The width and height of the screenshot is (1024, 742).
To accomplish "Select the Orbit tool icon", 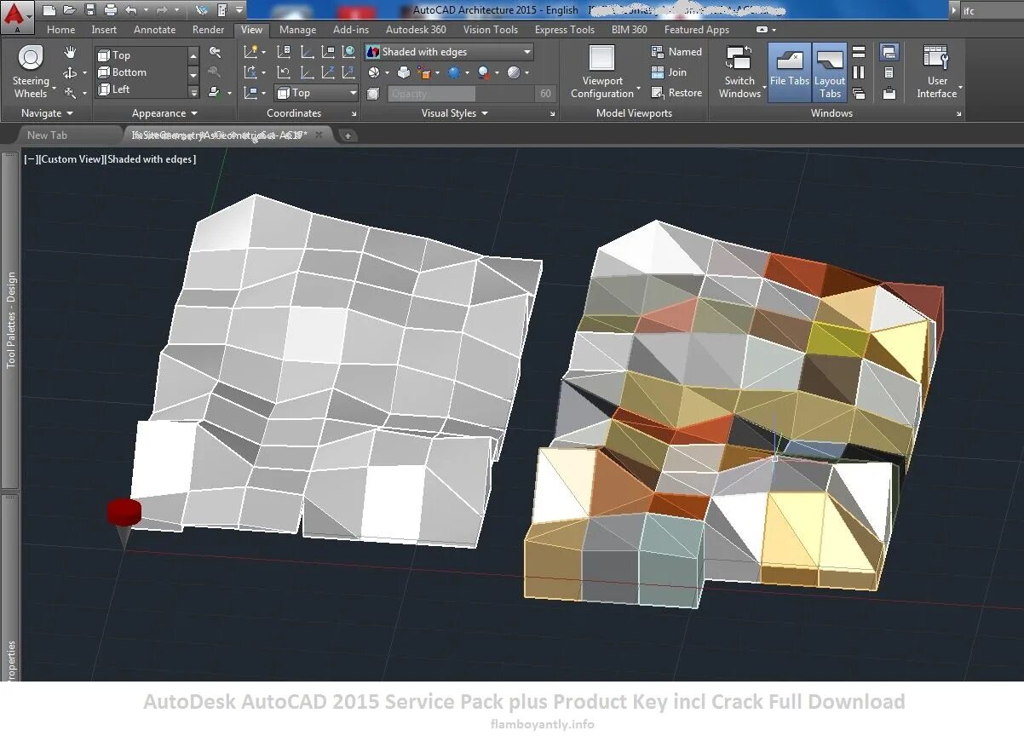I will pyautogui.click(x=70, y=73).
